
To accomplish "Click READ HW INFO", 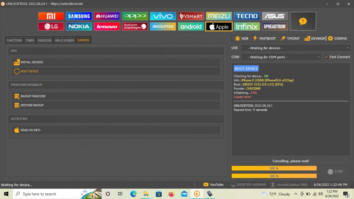I will [116, 130].
